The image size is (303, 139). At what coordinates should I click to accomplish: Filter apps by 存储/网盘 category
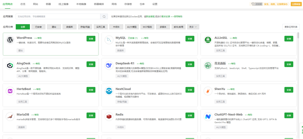coord(85,27)
